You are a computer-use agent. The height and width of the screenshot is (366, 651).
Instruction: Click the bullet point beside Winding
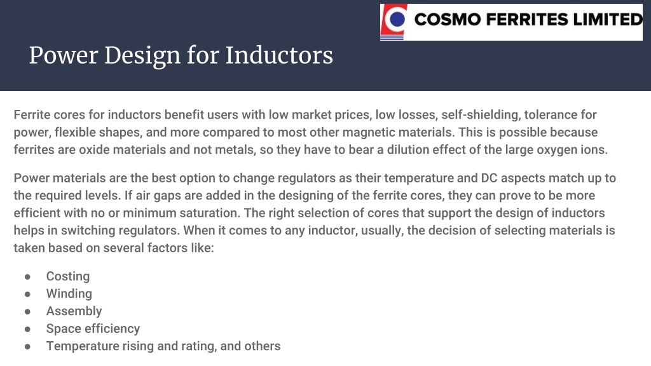tap(27, 294)
